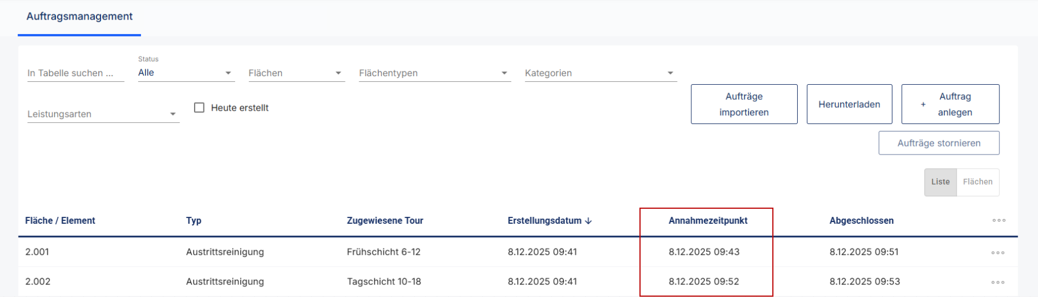This screenshot has width=1038, height=297.
Task: Enable the Heute erstellt checkbox
Action: [199, 108]
